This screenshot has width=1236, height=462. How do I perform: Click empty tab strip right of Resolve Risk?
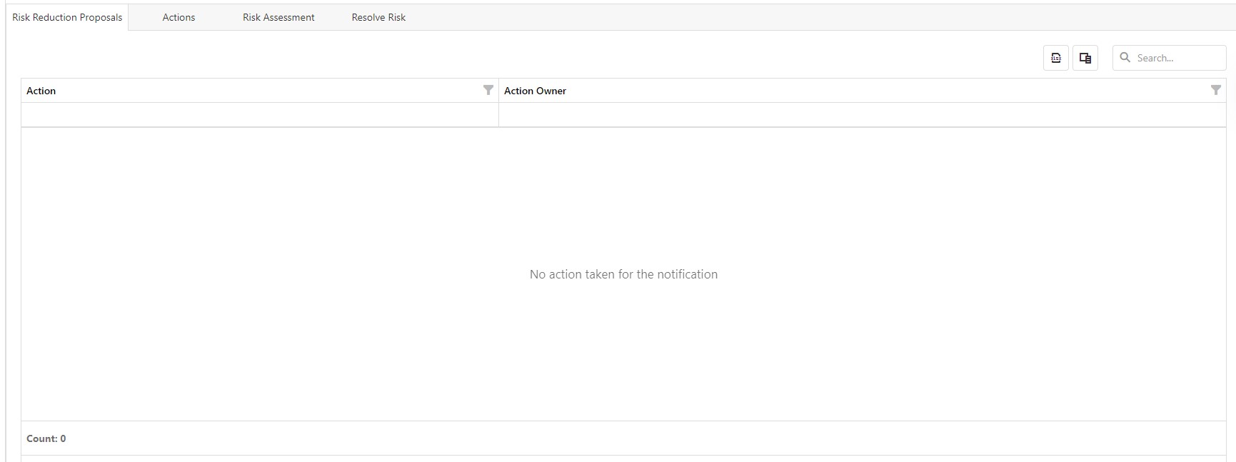785,17
